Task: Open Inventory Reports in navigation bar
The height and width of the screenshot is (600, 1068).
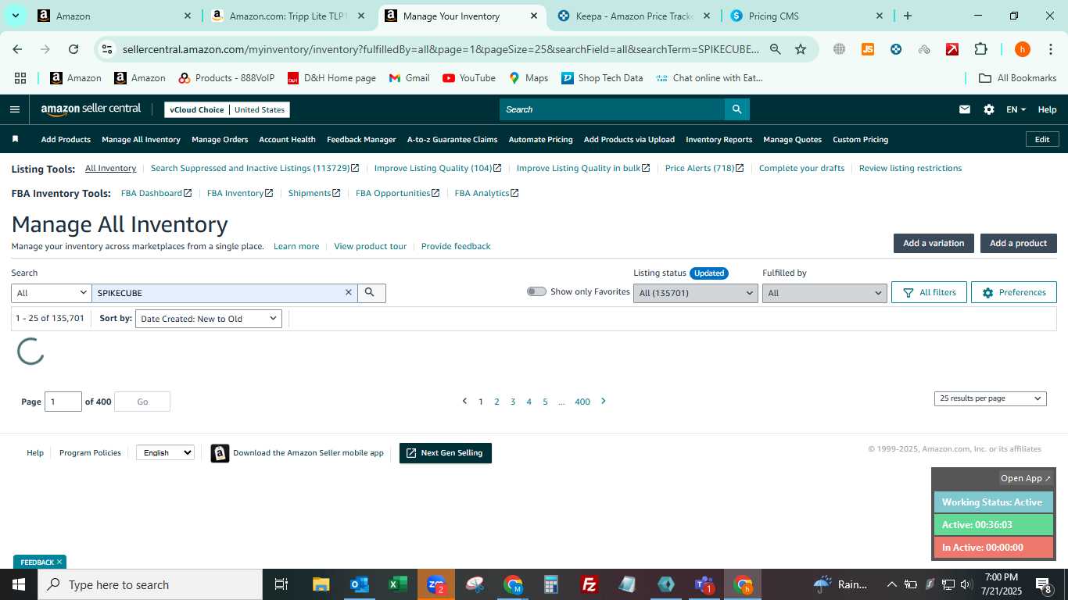Action: 719,139
